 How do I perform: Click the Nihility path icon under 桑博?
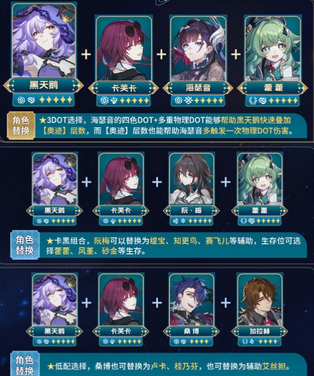(x=177, y=341)
